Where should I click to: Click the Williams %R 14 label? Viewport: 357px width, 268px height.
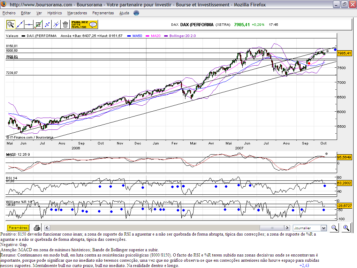tap(19, 202)
